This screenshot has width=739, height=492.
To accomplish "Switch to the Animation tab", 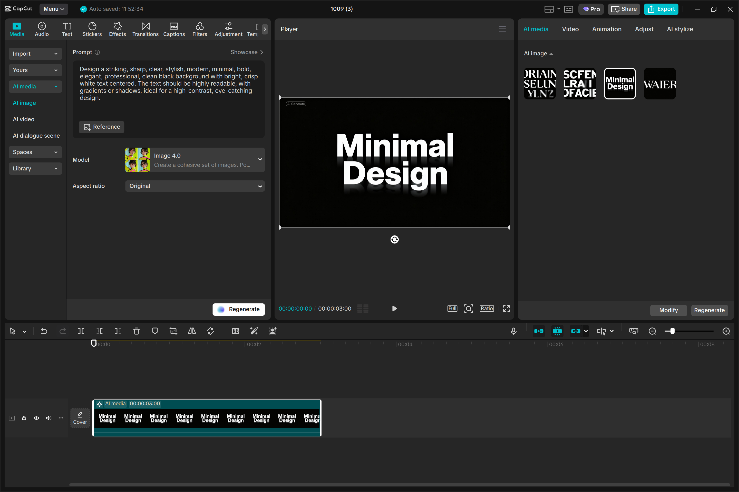I will coord(606,29).
